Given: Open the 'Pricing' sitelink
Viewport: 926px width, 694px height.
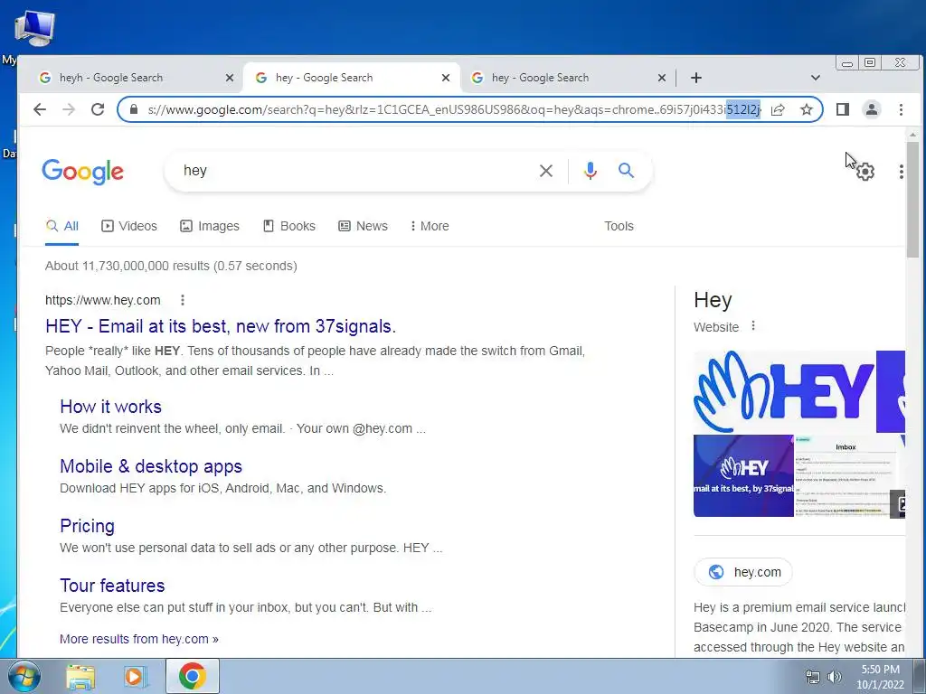Looking at the screenshot, I should (x=87, y=527).
